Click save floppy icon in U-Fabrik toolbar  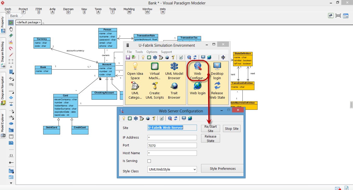128,57
